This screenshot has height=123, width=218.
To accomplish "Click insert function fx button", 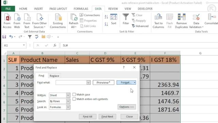I will click(x=55, y=45).
